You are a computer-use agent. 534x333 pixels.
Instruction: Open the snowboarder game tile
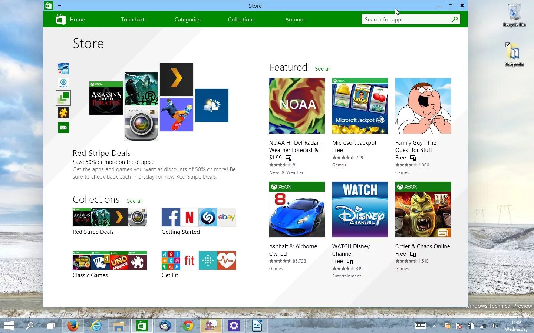[177, 115]
